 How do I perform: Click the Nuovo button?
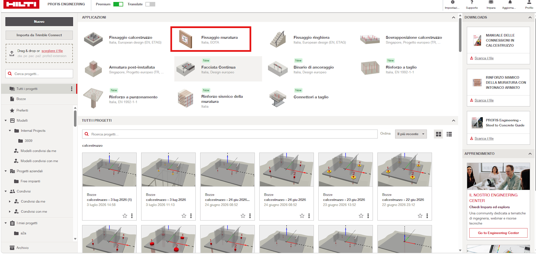tap(39, 21)
